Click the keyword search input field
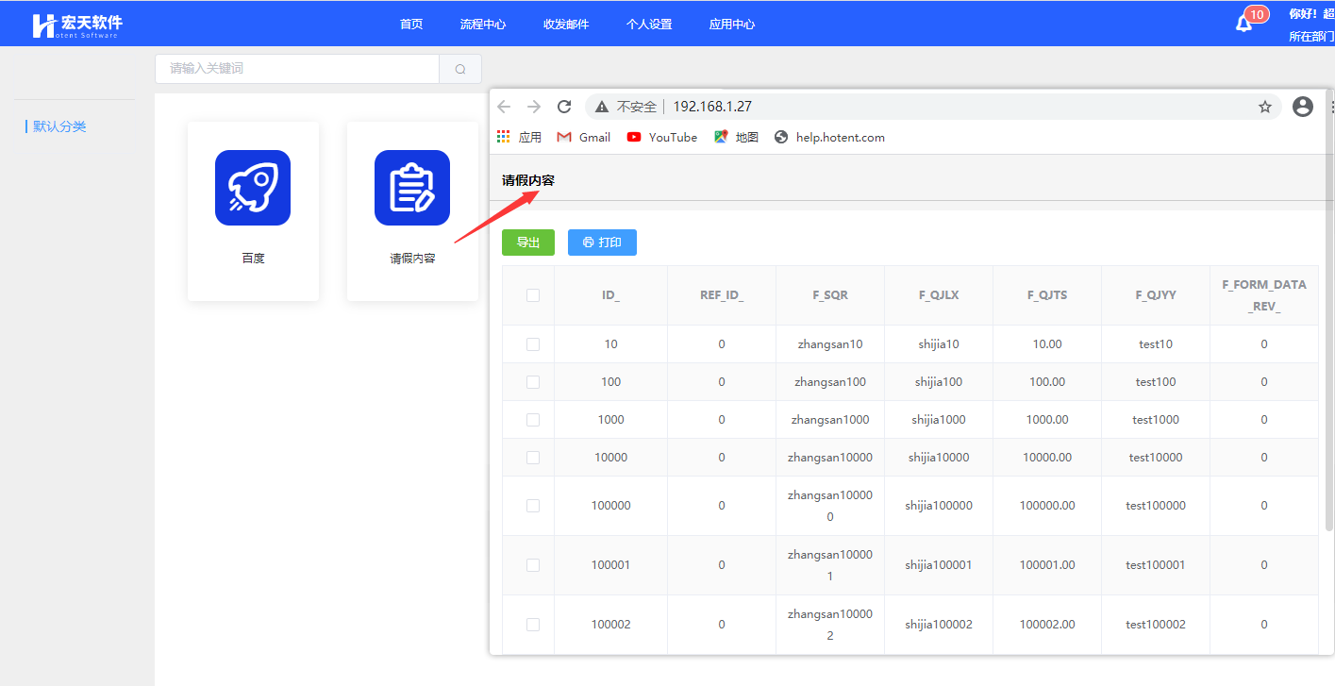The width and height of the screenshot is (1335, 686). (297, 69)
